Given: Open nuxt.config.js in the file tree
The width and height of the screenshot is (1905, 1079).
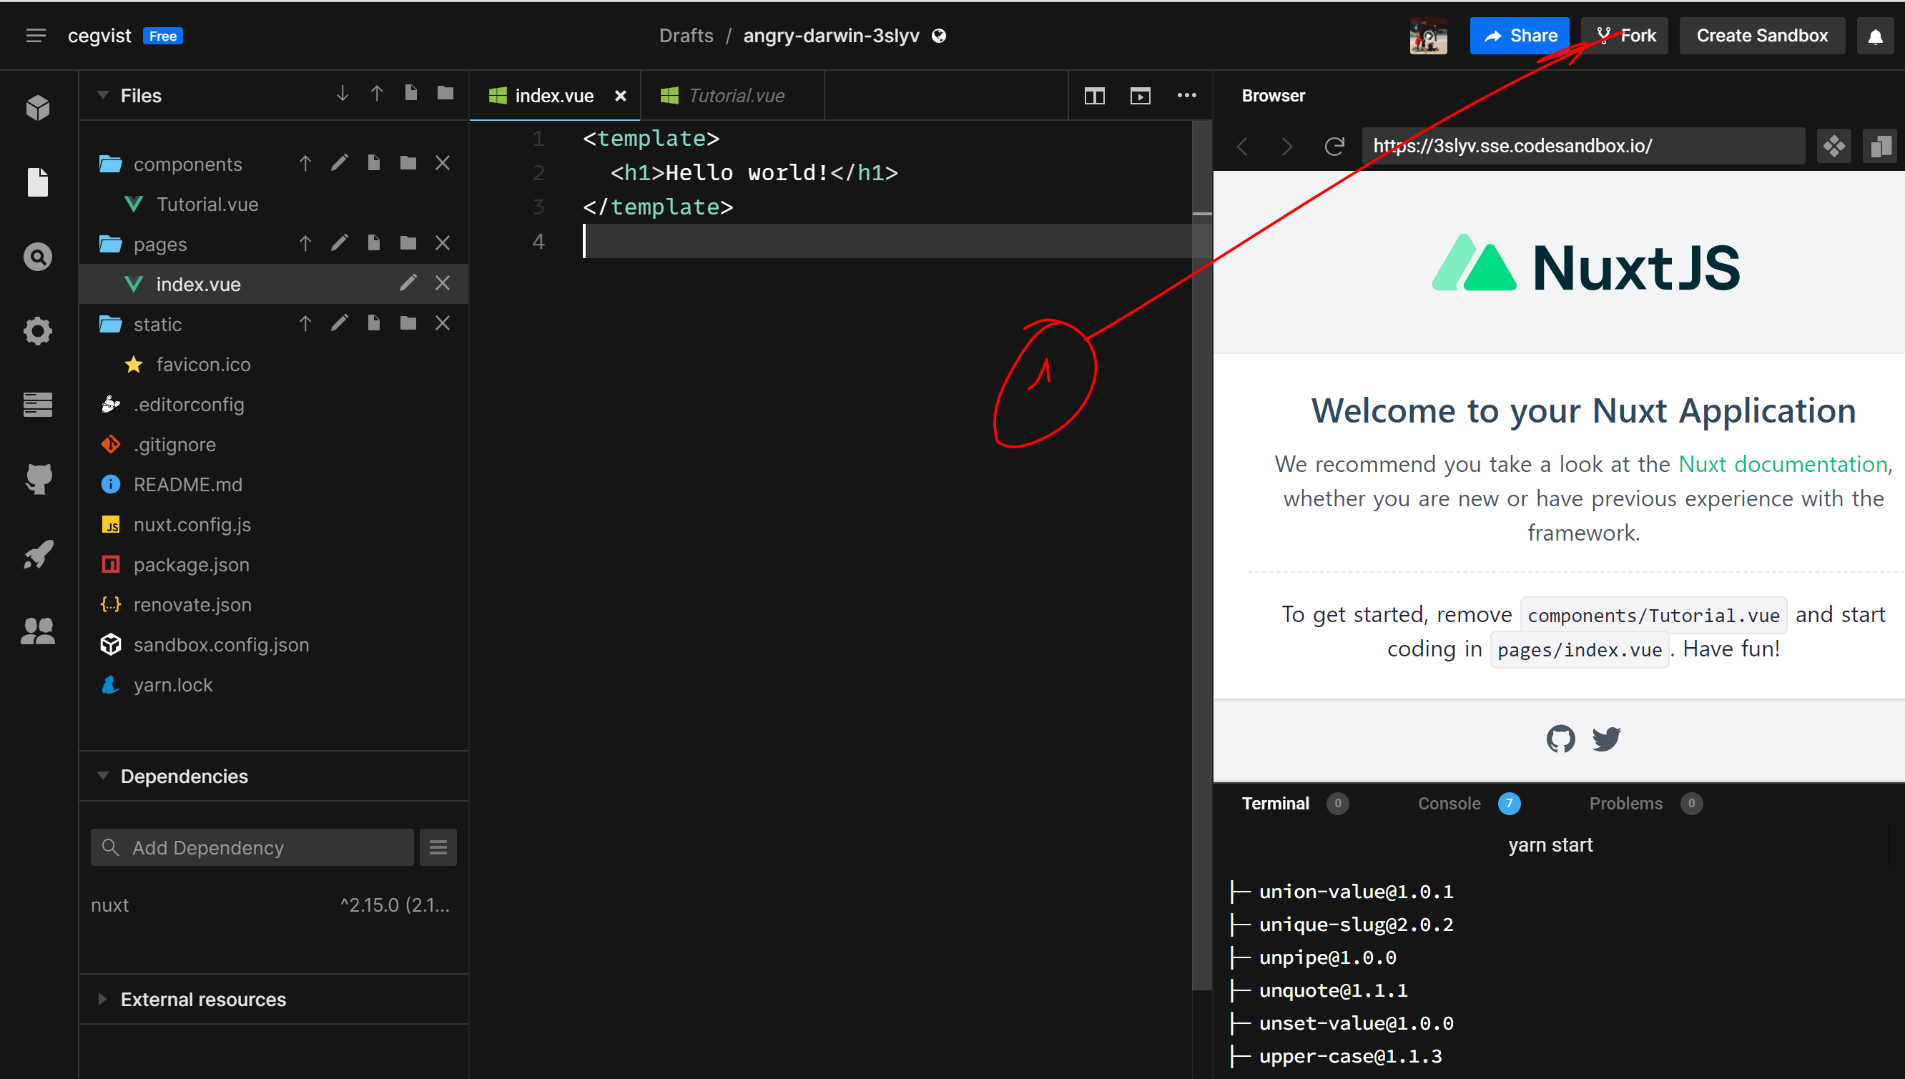Looking at the screenshot, I should tap(273, 525).
